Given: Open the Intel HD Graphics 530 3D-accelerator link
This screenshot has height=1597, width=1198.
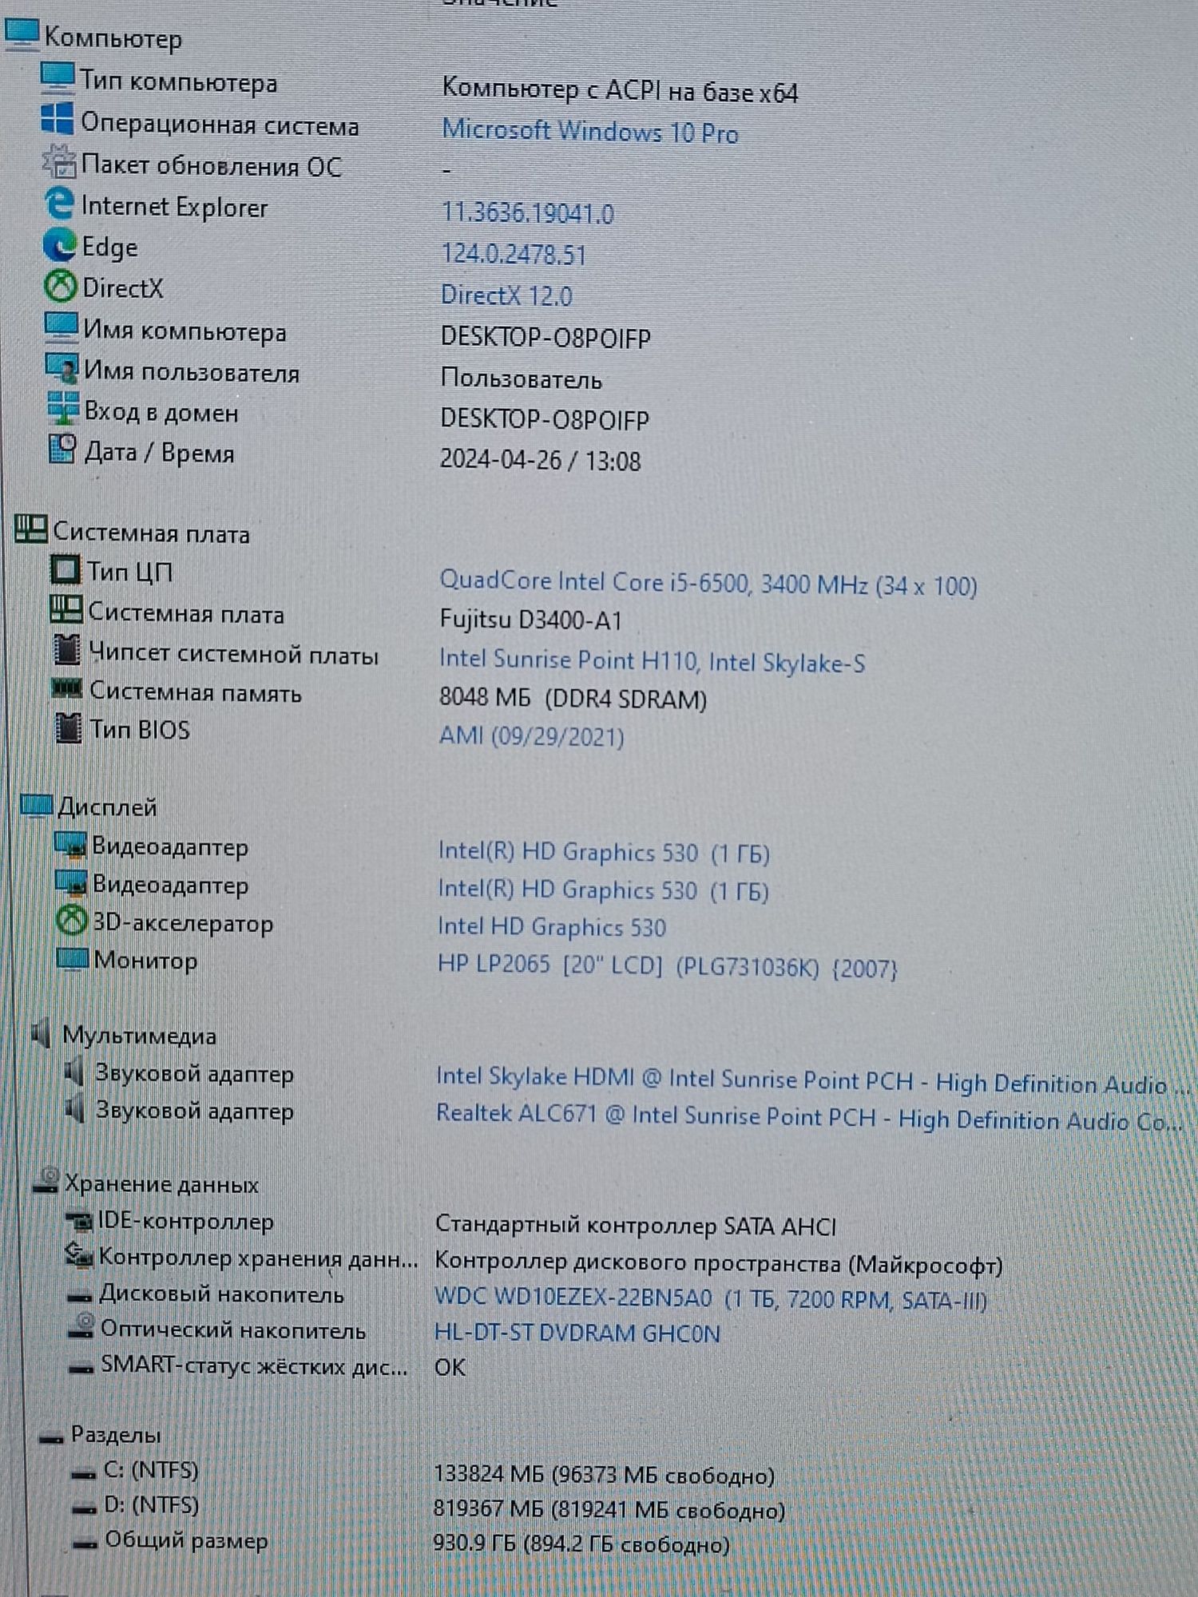Looking at the screenshot, I should point(552,926).
